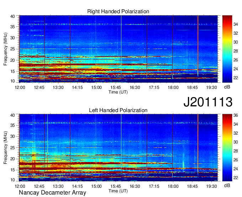The image size is (242, 197).
Task: Click the "40" frequency tick on right-handed plot
Action: (x=12, y=16)
